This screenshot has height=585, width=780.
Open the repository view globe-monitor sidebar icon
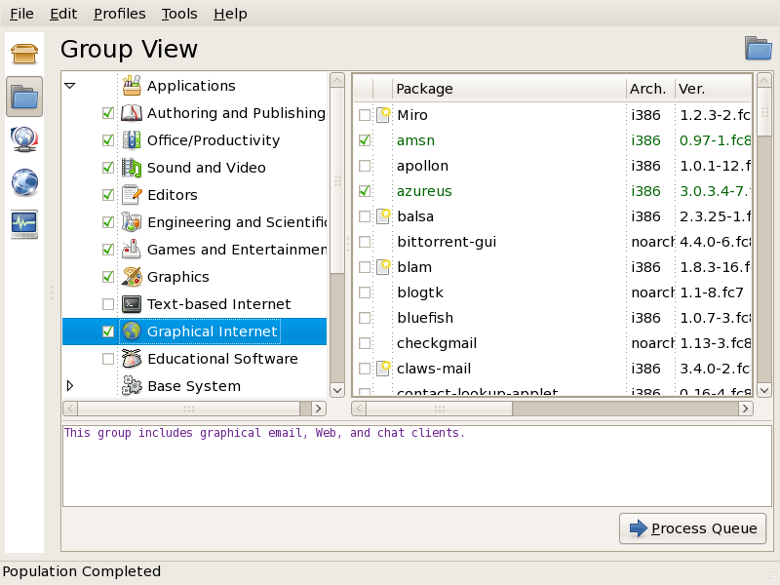click(24, 139)
